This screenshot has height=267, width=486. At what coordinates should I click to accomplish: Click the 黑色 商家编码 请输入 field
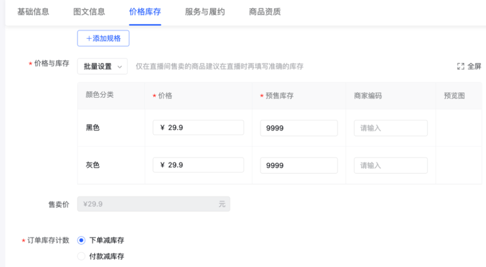[x=391, y=128]
